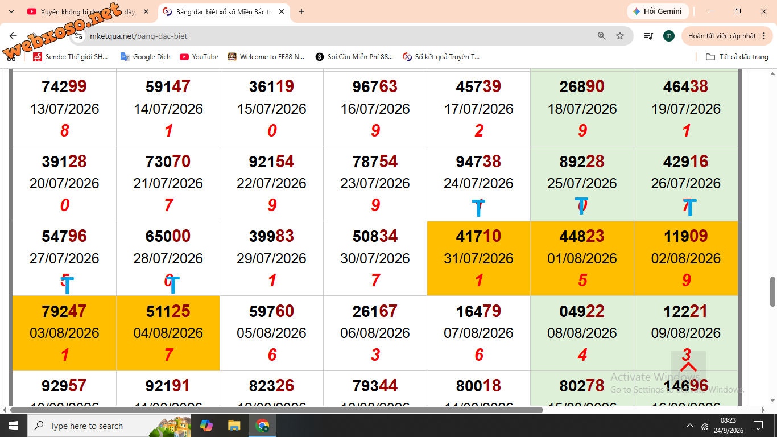The width and height of the screenshot is (777, 437).
Task: Open the Sendo bookmark
Action: pos(71,57)
